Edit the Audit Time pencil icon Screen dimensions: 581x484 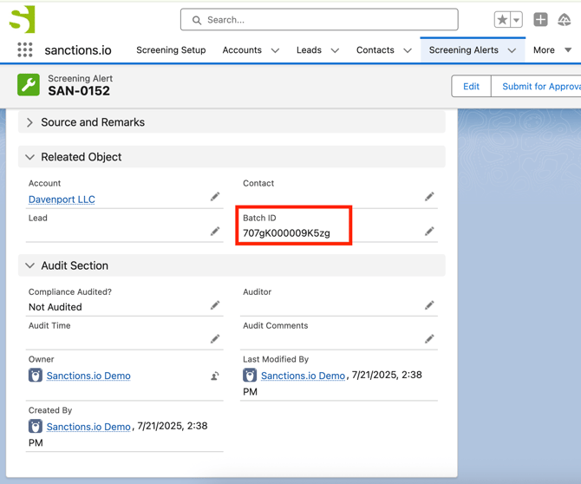(x=215, y=339)
